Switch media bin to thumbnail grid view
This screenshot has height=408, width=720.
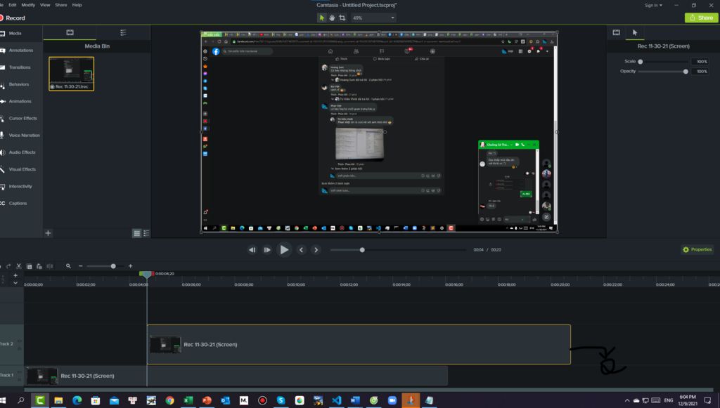137,233
